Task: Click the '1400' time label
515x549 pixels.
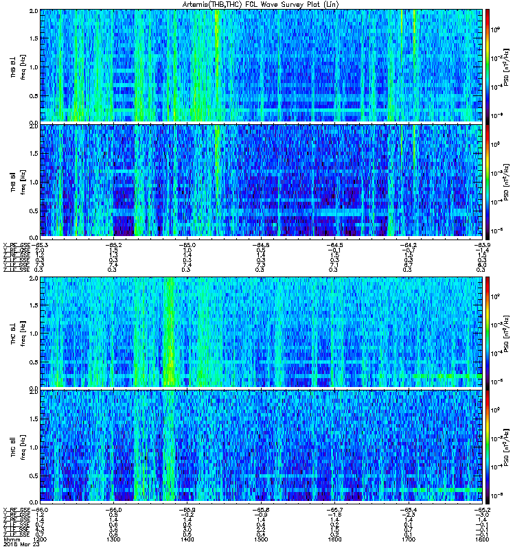Action: [x=187, y=539]
